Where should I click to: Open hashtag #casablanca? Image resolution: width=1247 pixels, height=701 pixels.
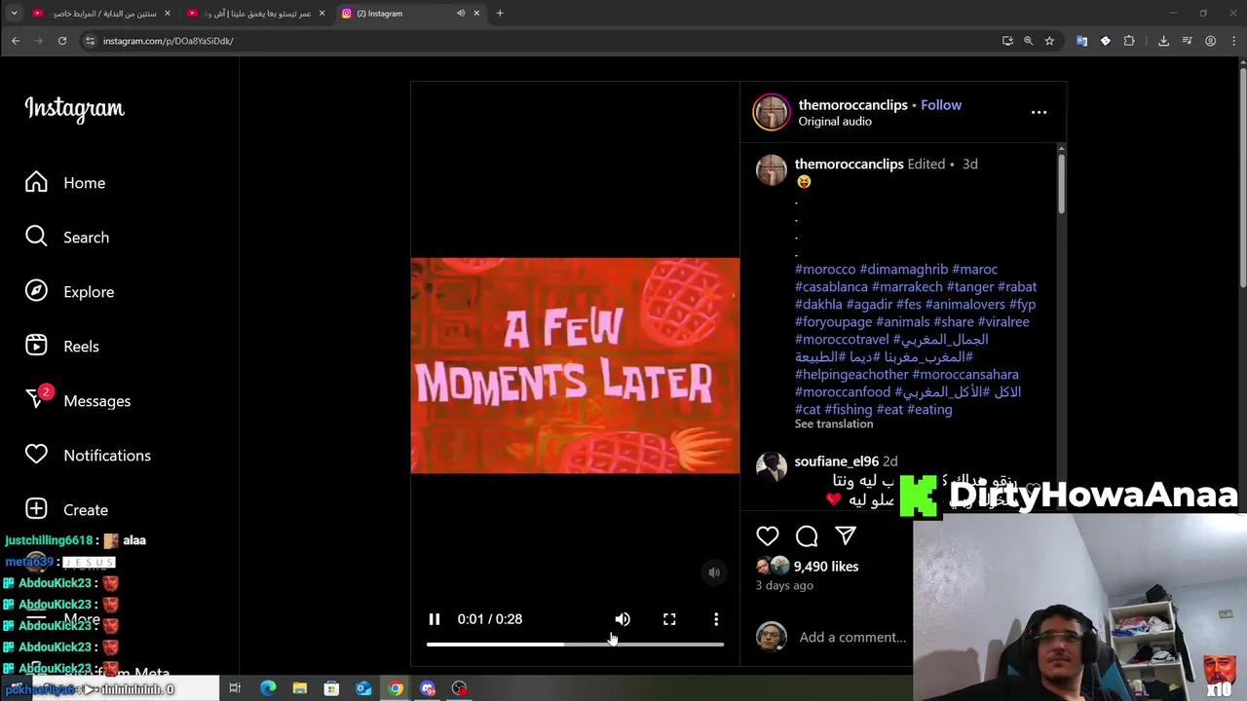click(x=831, y=286)
